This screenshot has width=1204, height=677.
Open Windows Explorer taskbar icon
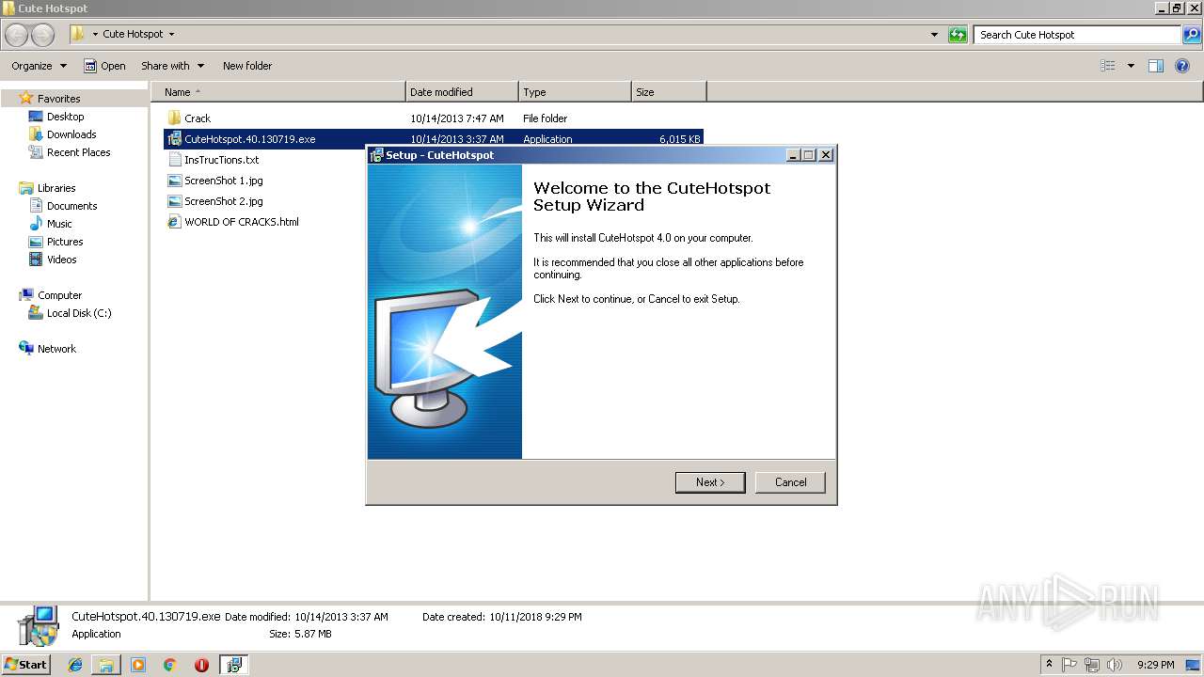pyautogui.click(x=106, y=665)
